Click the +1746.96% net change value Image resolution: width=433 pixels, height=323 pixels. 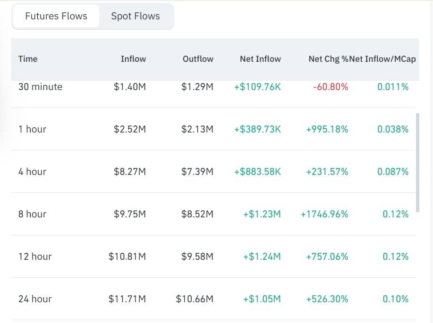click(x=324, y=214)
